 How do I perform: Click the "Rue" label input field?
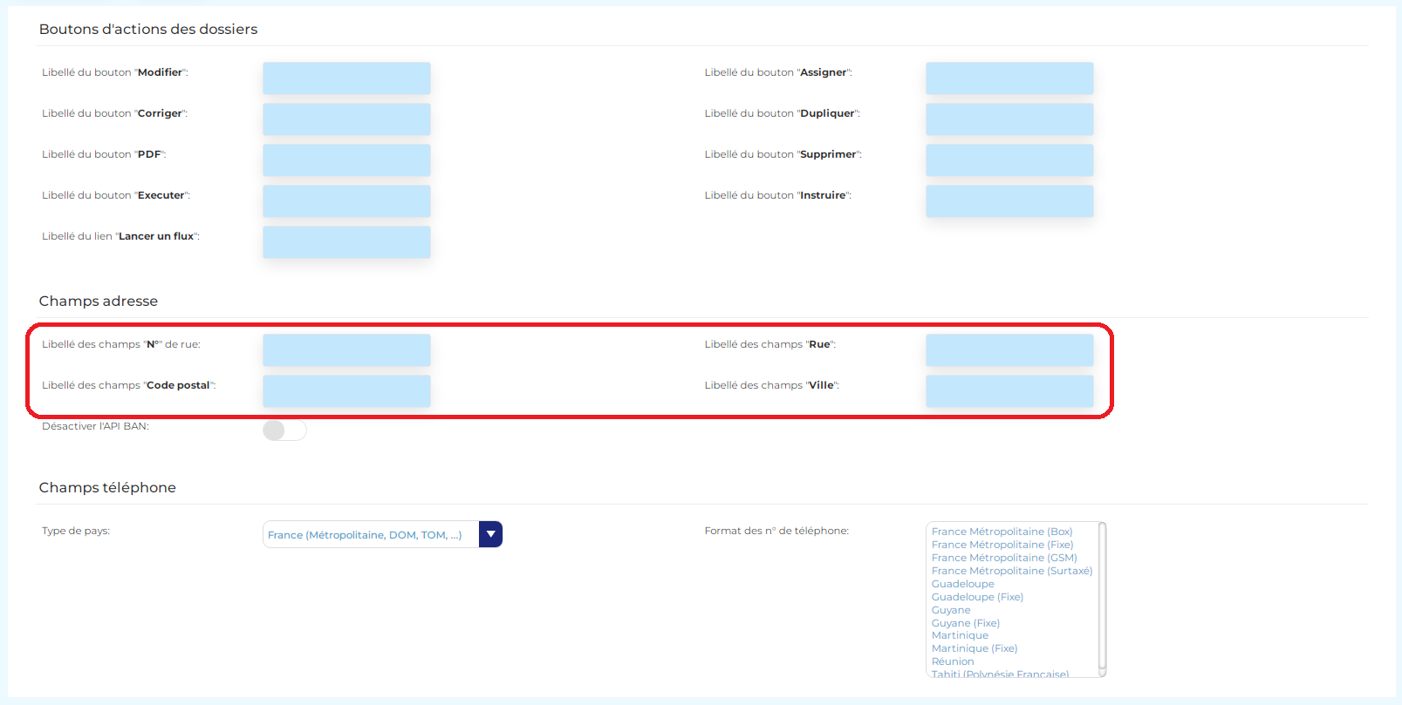click(x=1009, y=349)
